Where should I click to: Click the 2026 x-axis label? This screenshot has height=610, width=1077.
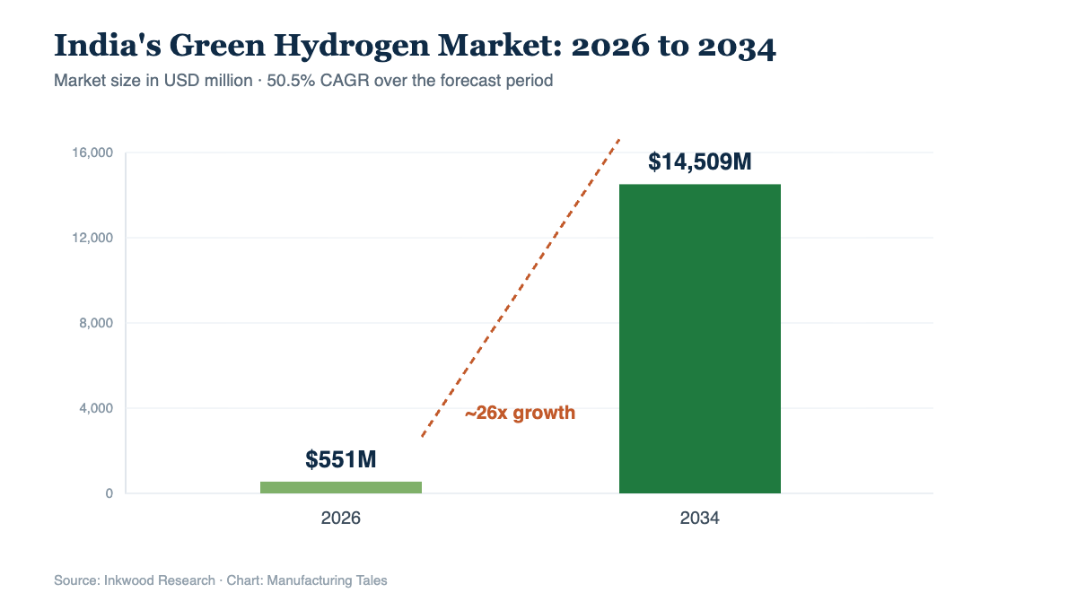coord(341,518)
